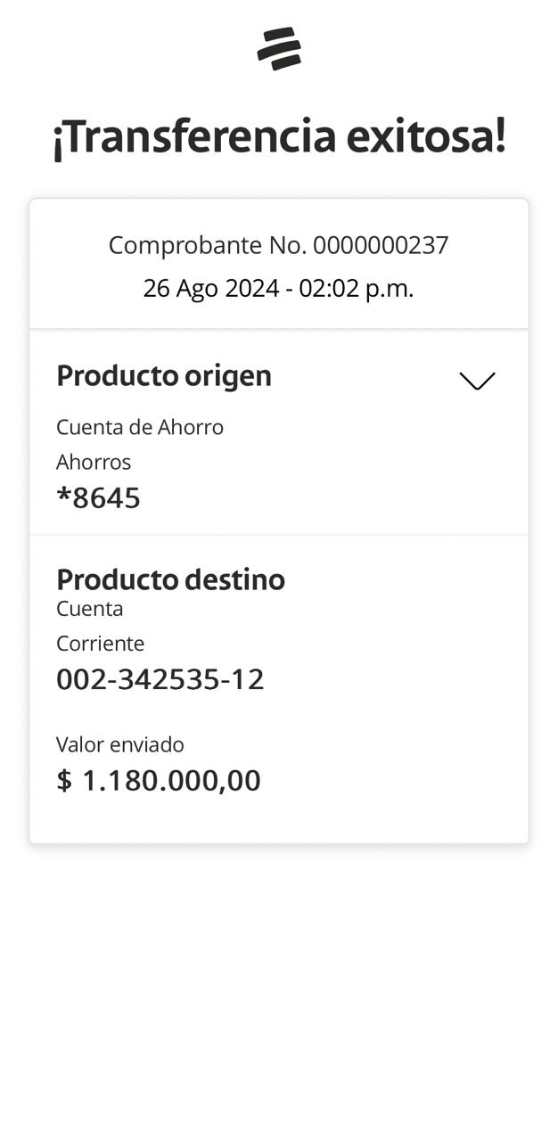Click the Corriente account type text
Image resolution: width=558 pixels, height=1141 pixels.
(100, 644)
